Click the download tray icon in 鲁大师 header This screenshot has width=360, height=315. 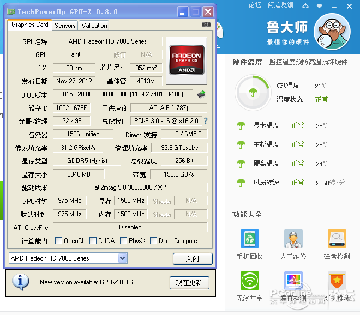point(305,6)
